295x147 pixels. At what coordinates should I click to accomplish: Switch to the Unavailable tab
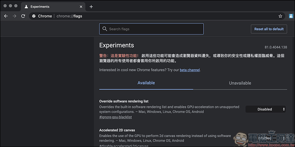pos(240,83)
